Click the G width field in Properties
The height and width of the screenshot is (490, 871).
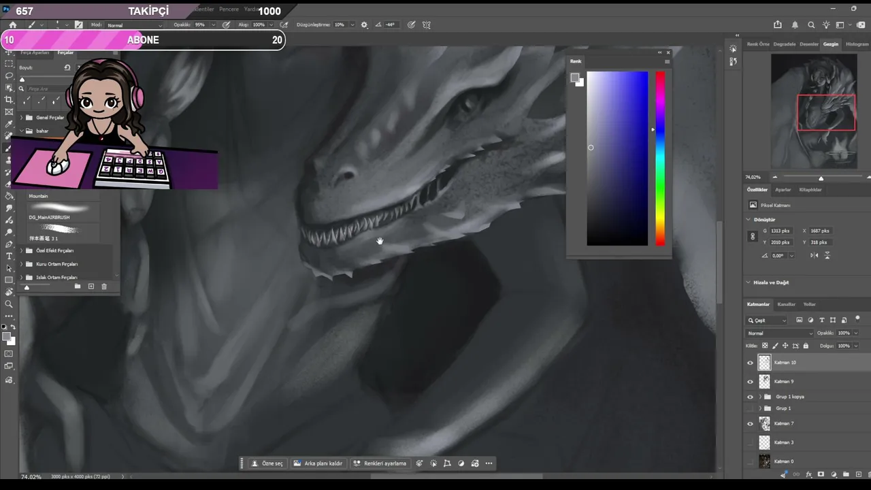[x=780, y=231]
